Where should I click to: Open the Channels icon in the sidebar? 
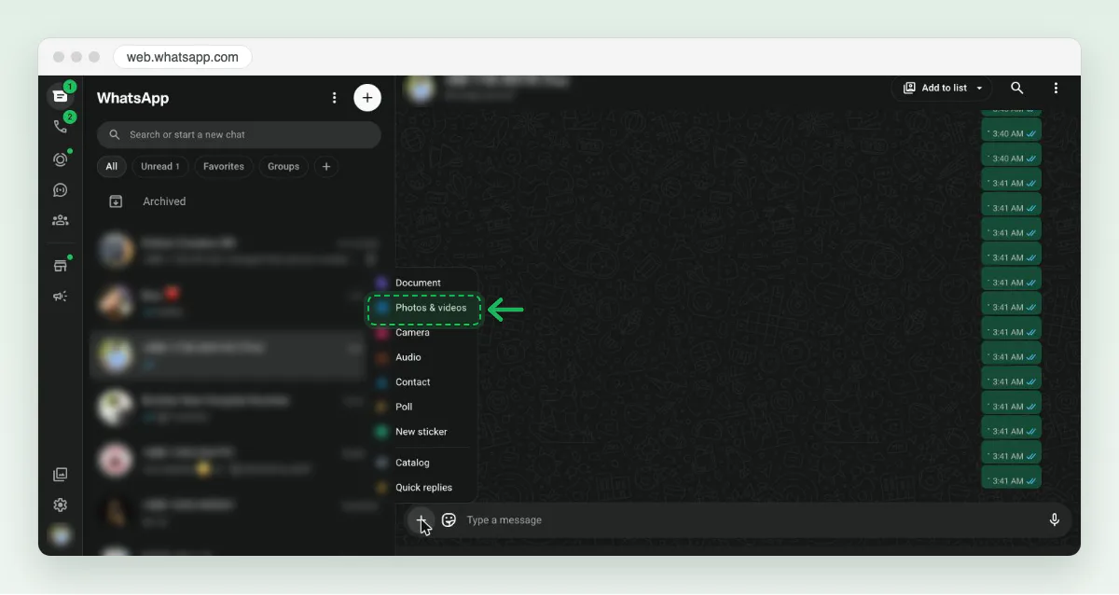(61, 190)
